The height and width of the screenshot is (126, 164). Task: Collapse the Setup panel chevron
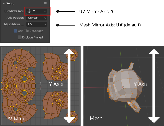[4, 3]
